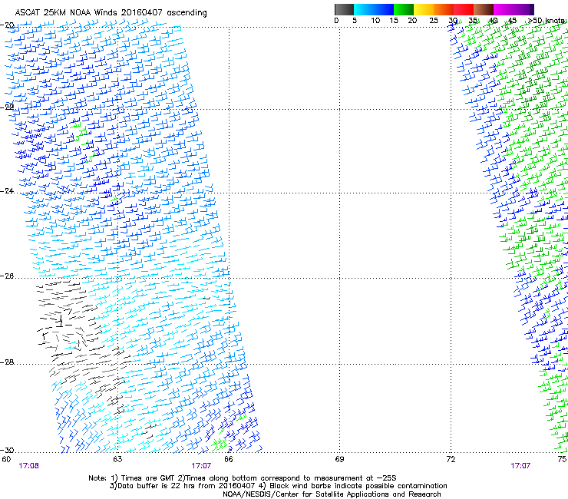Click the gray 0-5 knots color bar segment

(344, 9)
